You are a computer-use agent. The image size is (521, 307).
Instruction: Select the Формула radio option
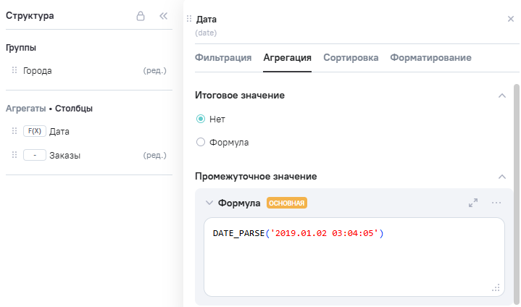click(201, 143)
